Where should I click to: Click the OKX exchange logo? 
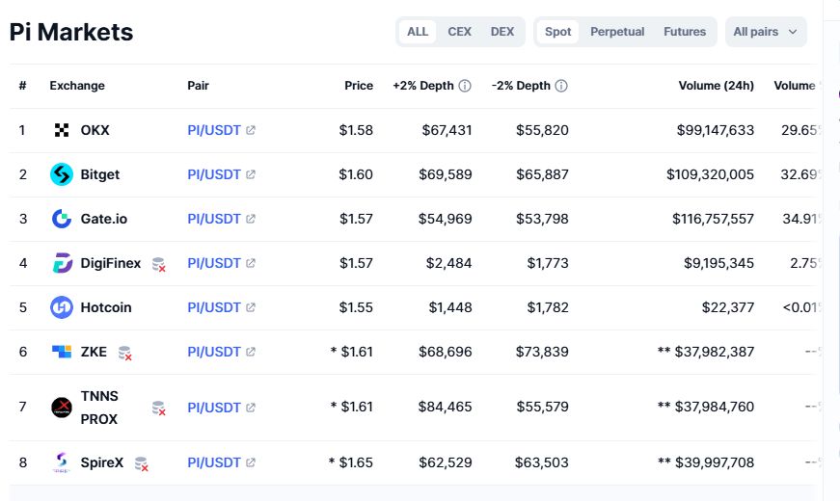coord(62,130)
